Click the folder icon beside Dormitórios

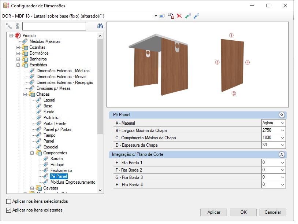(x=25, y=53)
